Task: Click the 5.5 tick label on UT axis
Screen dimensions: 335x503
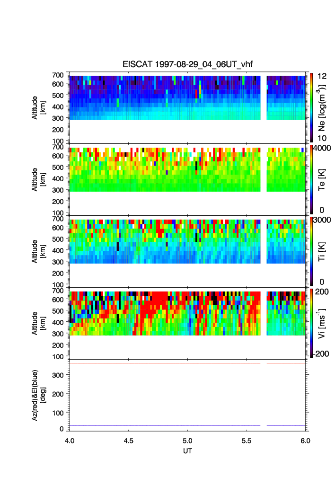Action: 247,441
